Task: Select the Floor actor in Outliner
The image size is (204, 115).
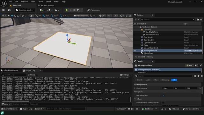Action: (146, 45)
